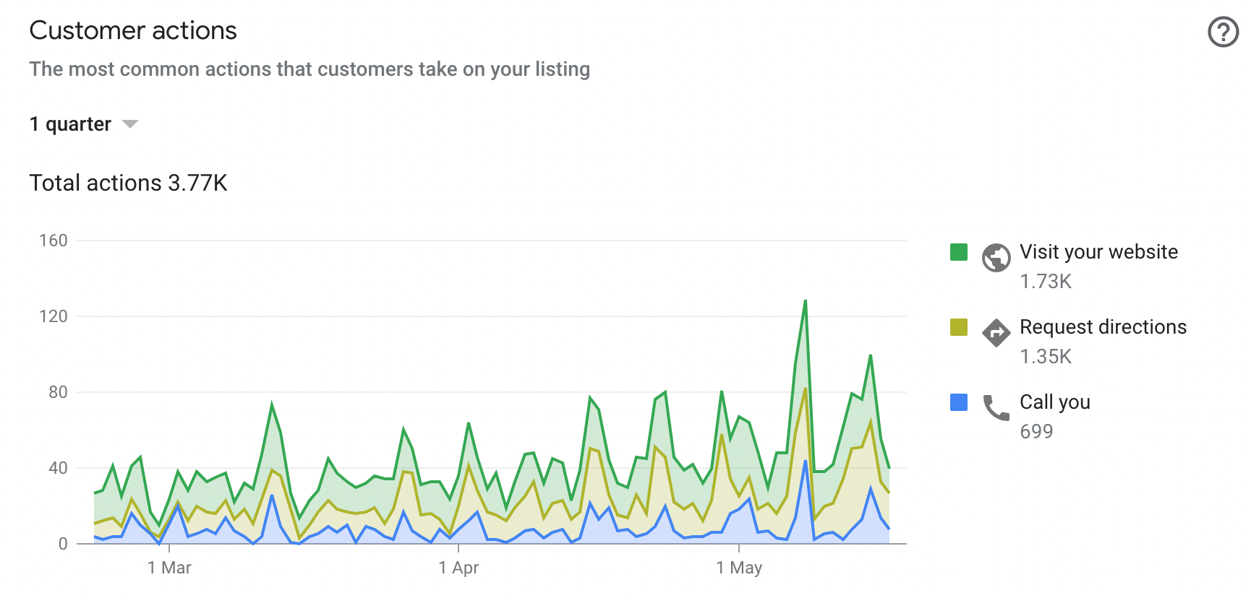The width and height of the screenshot is (1251, 598).
Task: Click the green Visit your website swatch
Action: pos(959,252)
